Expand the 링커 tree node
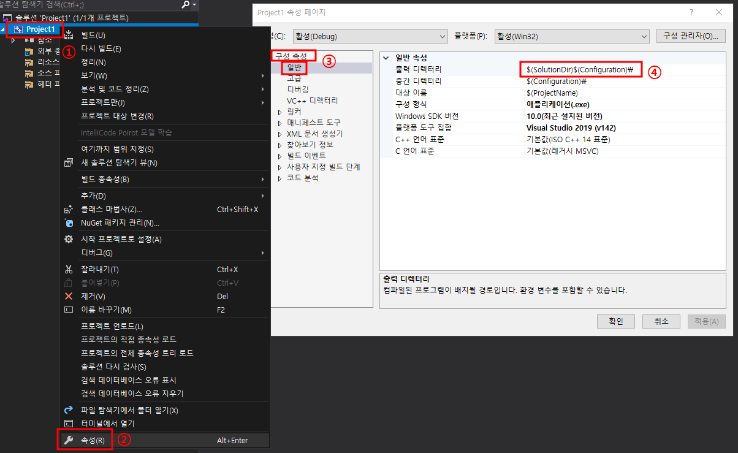 point(280,112)
